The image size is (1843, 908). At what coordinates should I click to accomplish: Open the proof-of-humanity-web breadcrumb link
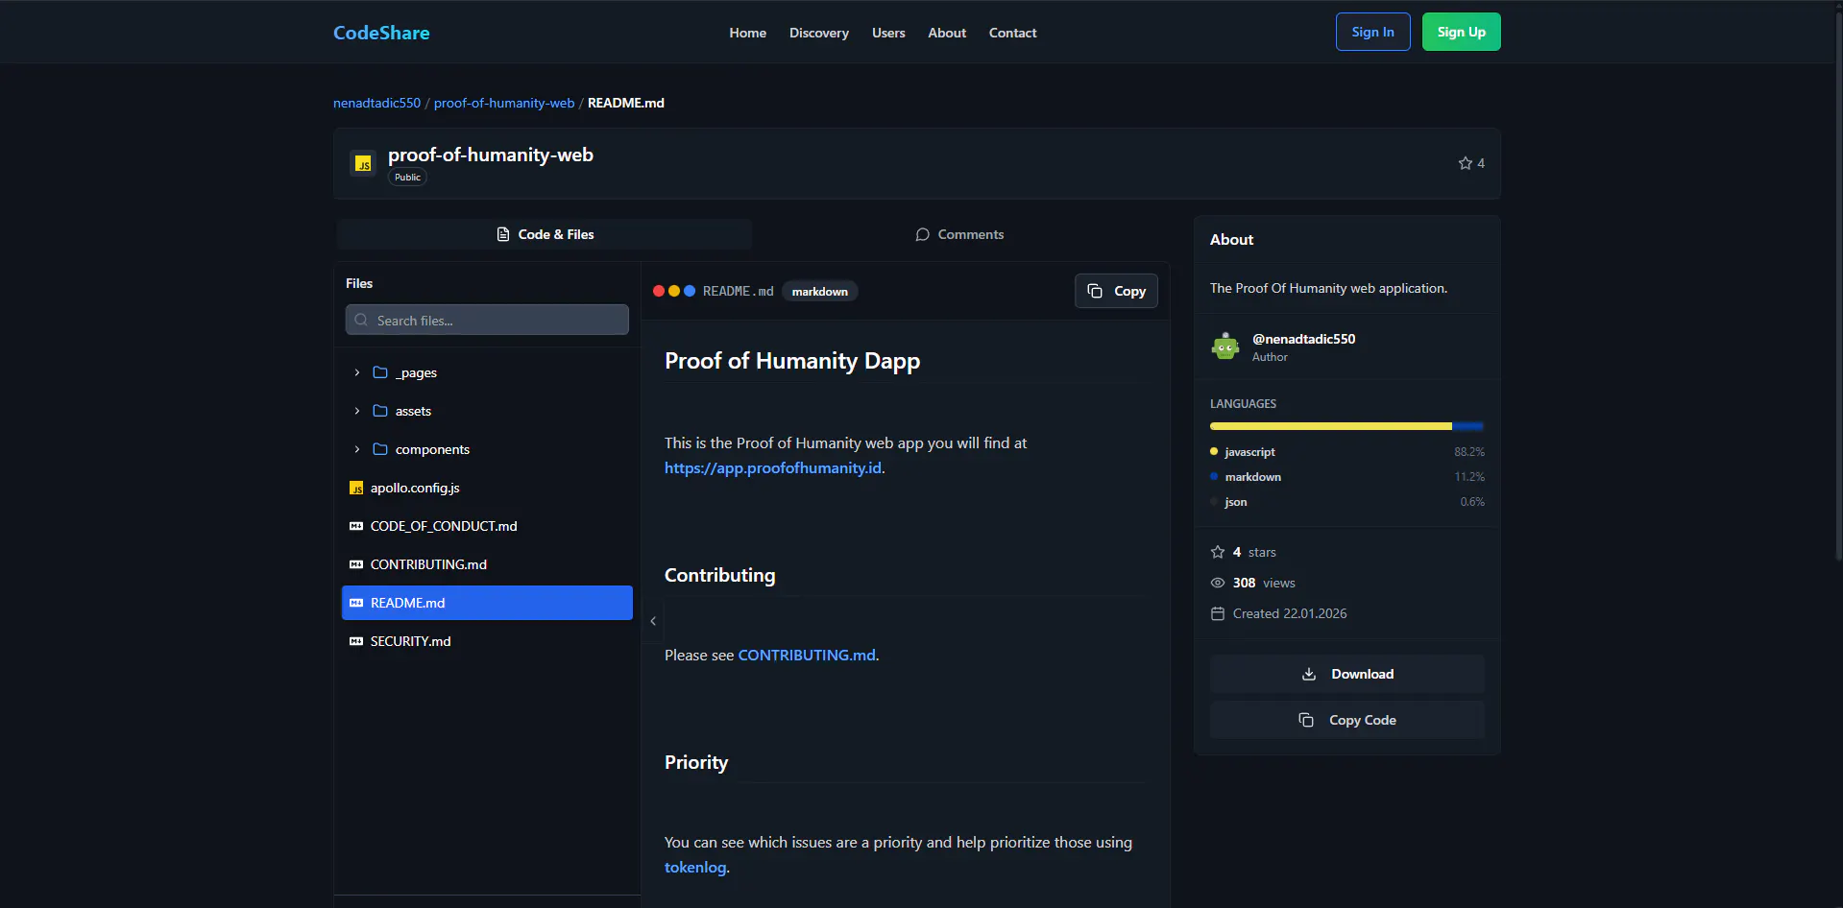[504, 103]
